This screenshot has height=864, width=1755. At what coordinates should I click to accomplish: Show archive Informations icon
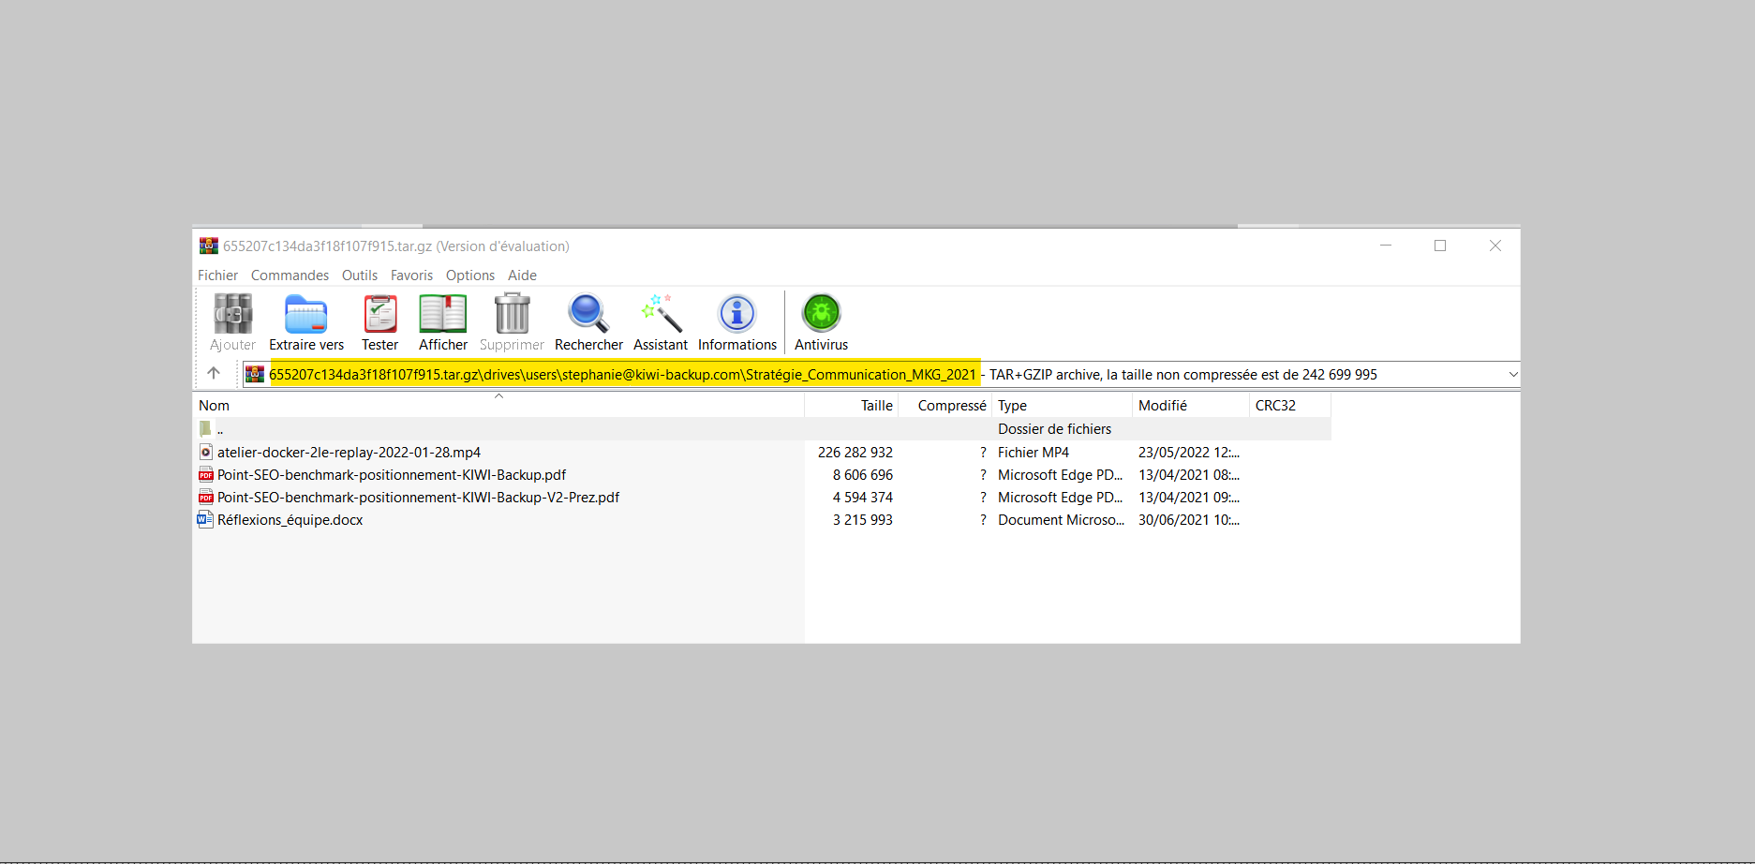[737, 314]
